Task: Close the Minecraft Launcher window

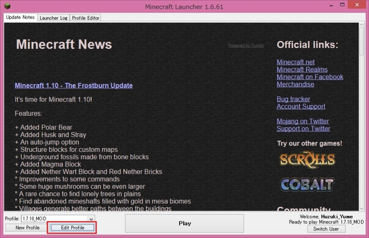Action: click(357, 5)
